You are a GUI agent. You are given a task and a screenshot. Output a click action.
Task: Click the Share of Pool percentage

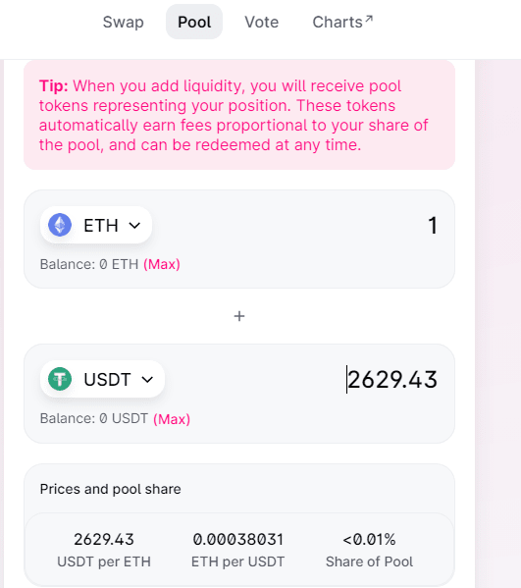(x=369, y=540)
